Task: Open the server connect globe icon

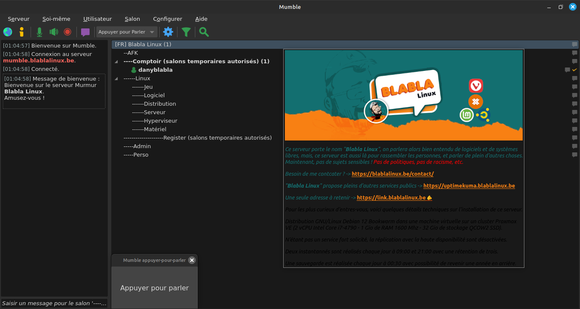Action: [x=8, y=32]
